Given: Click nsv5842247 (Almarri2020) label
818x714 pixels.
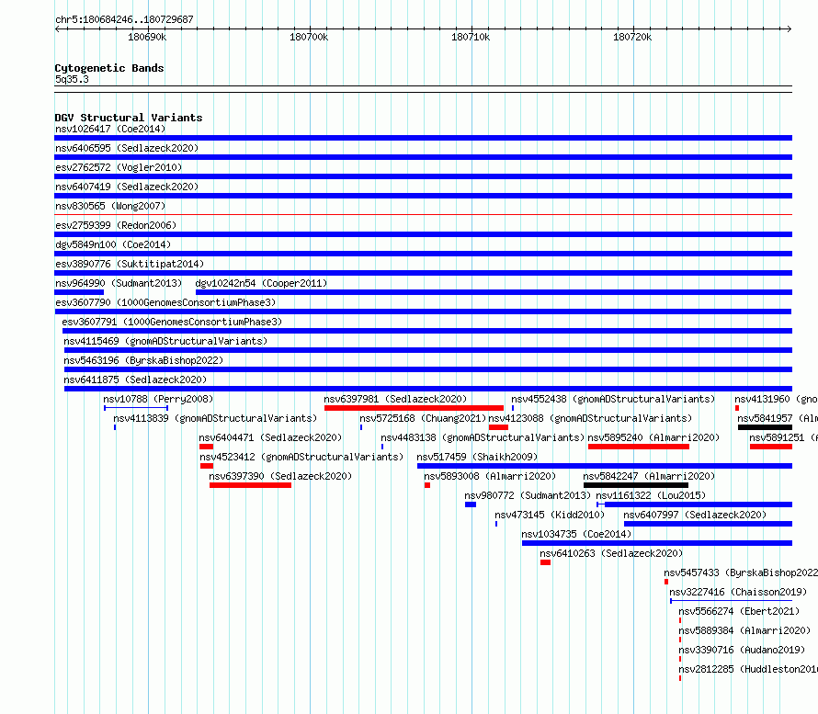Looking at the screenshot, I should (649, 476).
